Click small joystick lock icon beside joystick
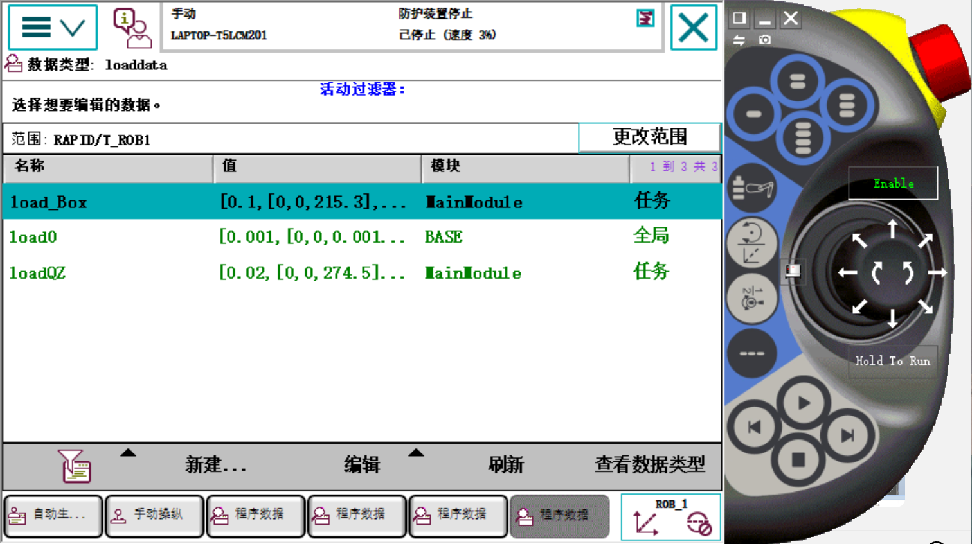The height and width of the screenshot is (544, 972). 793,271
